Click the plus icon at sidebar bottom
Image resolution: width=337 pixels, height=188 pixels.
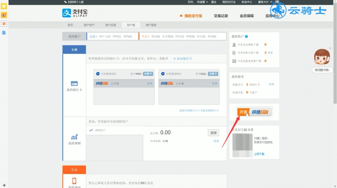click(x=4, y=185)
